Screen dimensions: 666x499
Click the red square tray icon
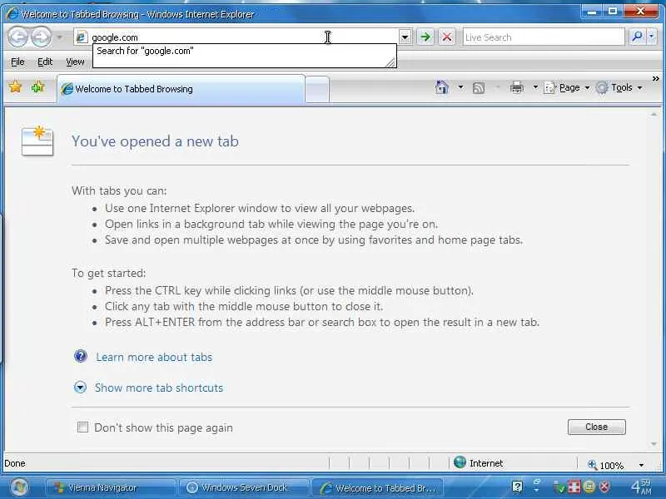tap(574, 487)
